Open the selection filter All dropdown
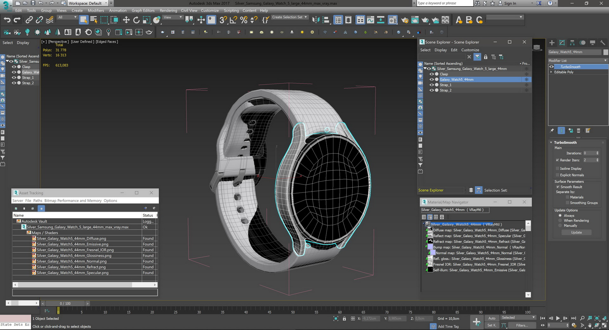 tap(67, 17)
